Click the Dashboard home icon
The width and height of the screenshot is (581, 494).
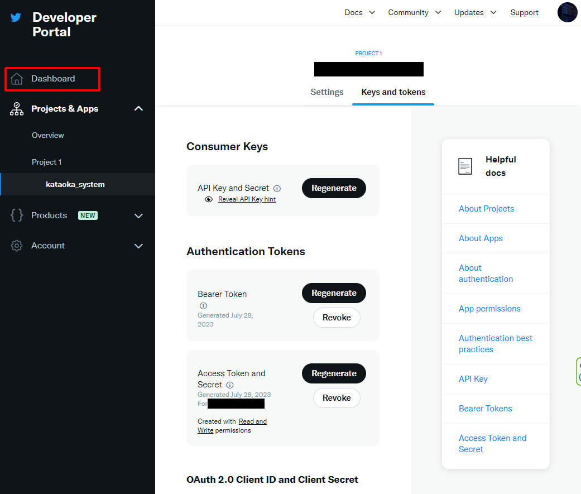[x=17, y=79]
